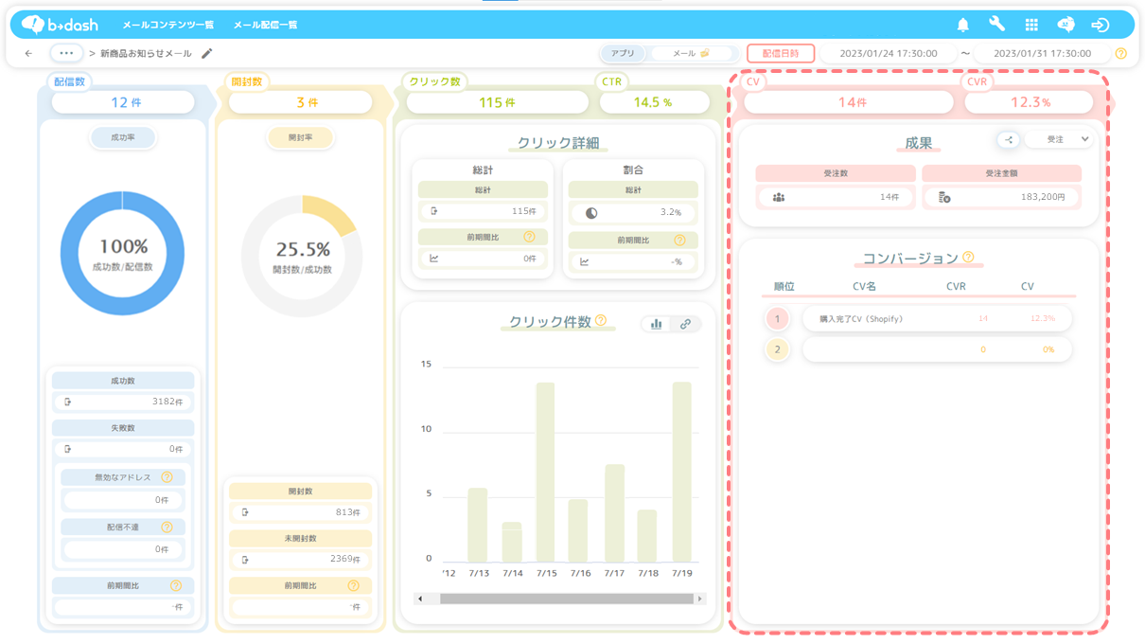Viewport: 1145px width, 644px height.
Task: Open the wrench settings icon
Action: (996, 25)
